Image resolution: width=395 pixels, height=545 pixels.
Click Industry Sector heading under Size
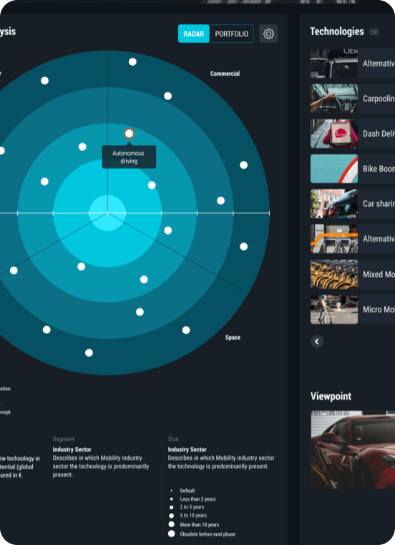[x=187, y=449]
